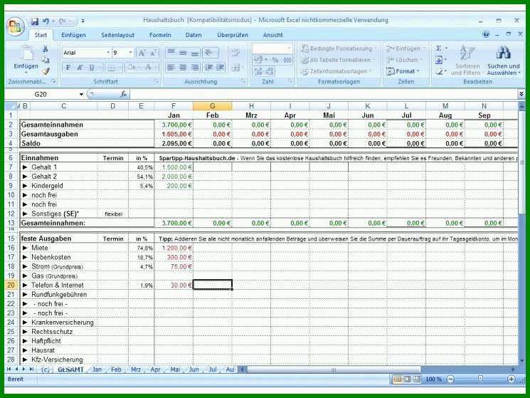Open Suchen und Auswählen binoculars
530x398 pixels.
click(x=503, y=61)
